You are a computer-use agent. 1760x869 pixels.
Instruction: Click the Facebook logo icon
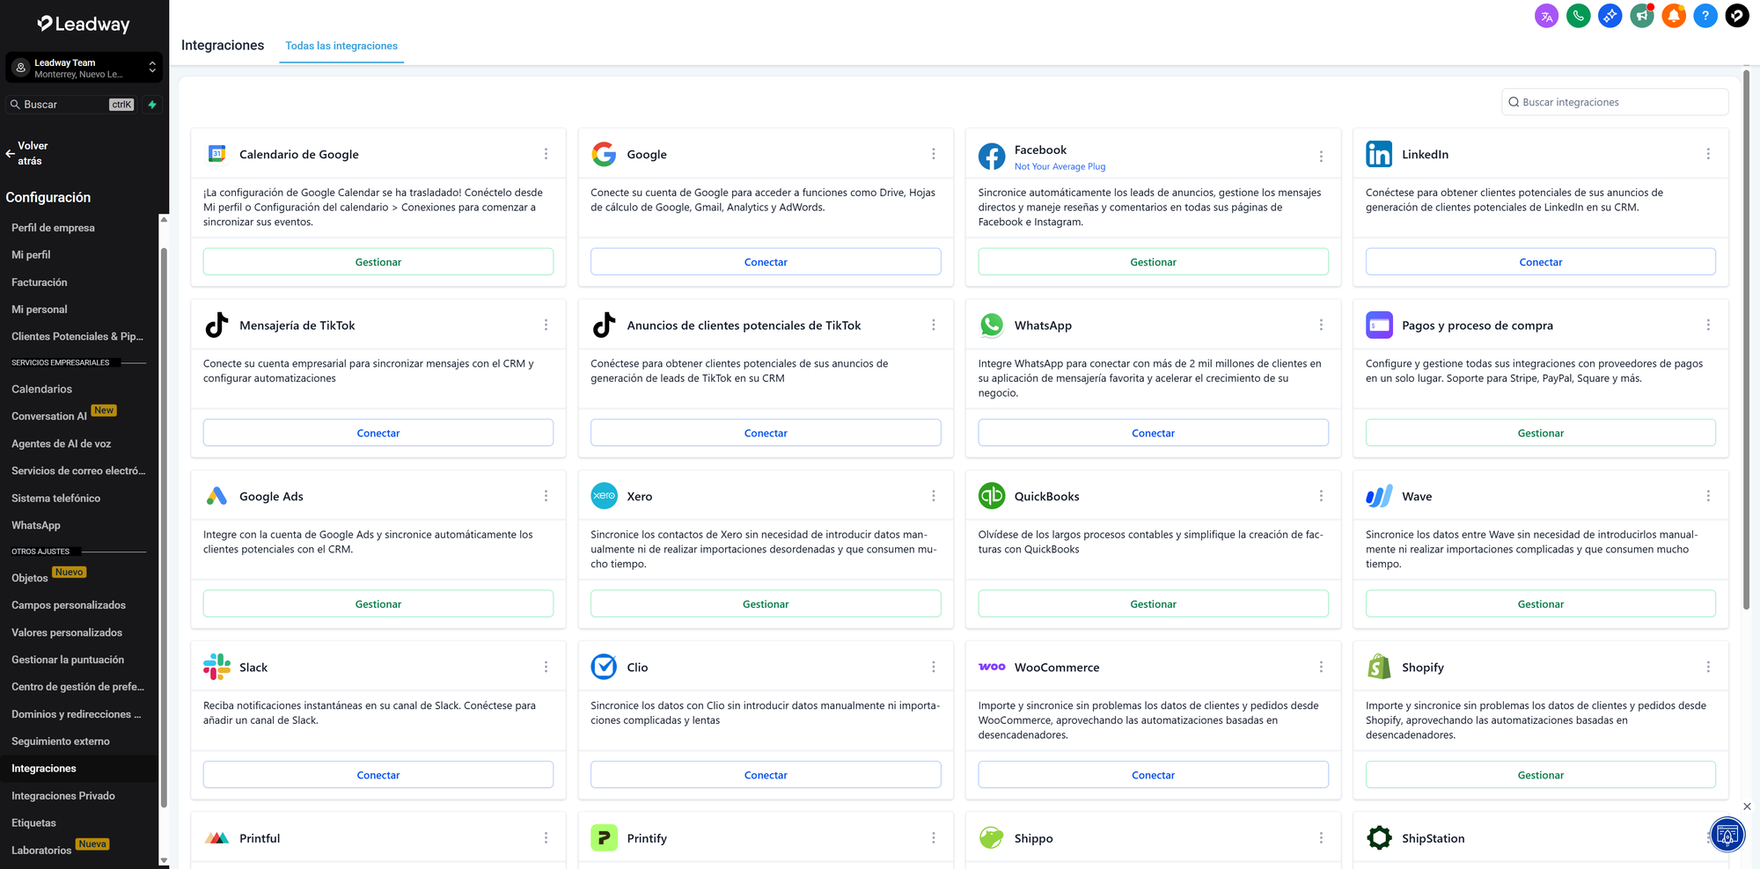click(x=992, y=156)
